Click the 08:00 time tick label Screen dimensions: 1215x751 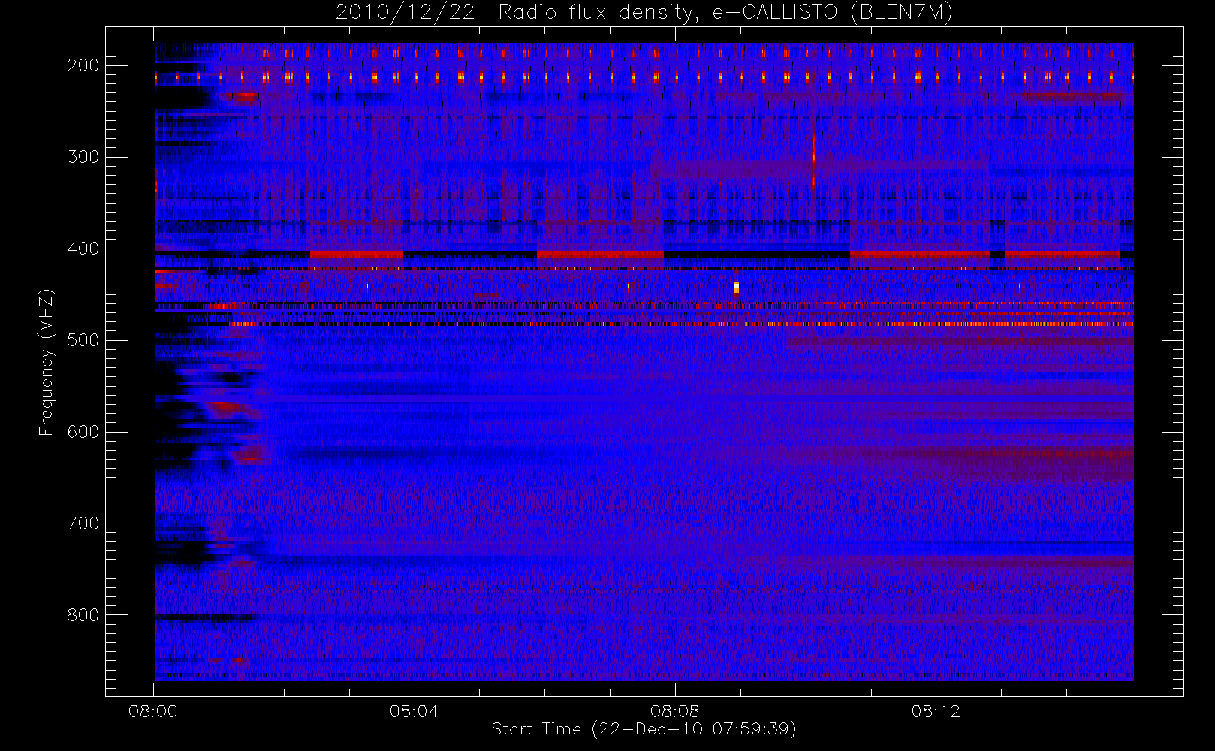(x=153, y=711)
